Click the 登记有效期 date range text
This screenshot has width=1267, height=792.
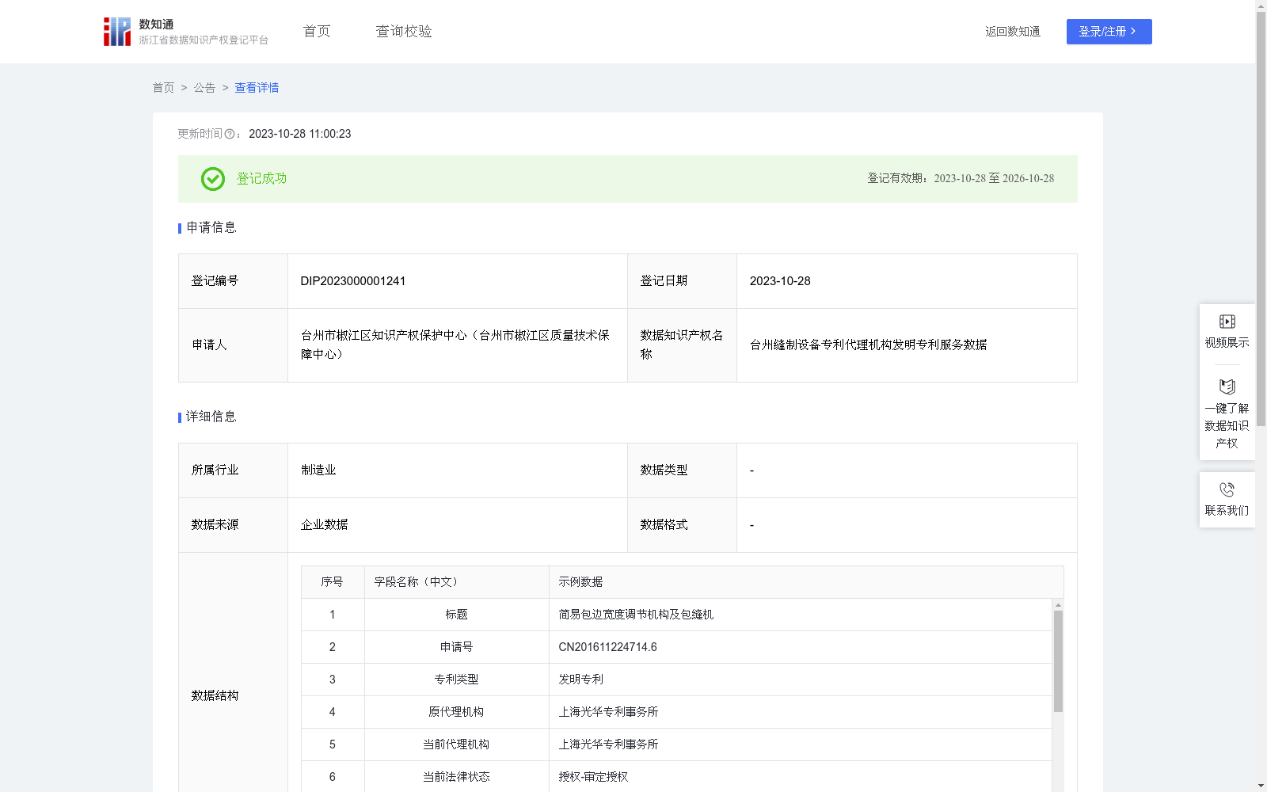[x=961, y=179]
